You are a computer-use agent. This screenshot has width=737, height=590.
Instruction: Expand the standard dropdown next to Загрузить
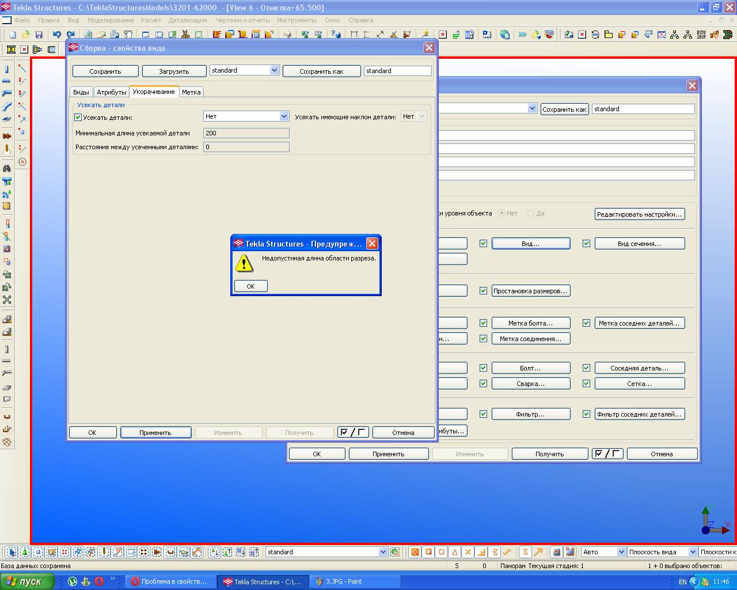[274, 70]
